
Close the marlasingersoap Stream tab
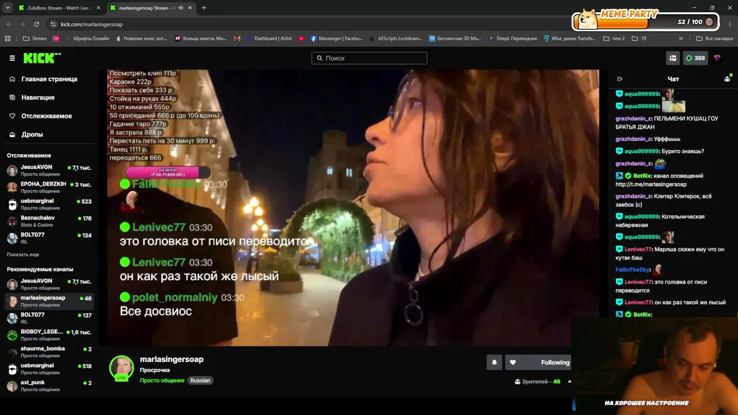point(190,8)
